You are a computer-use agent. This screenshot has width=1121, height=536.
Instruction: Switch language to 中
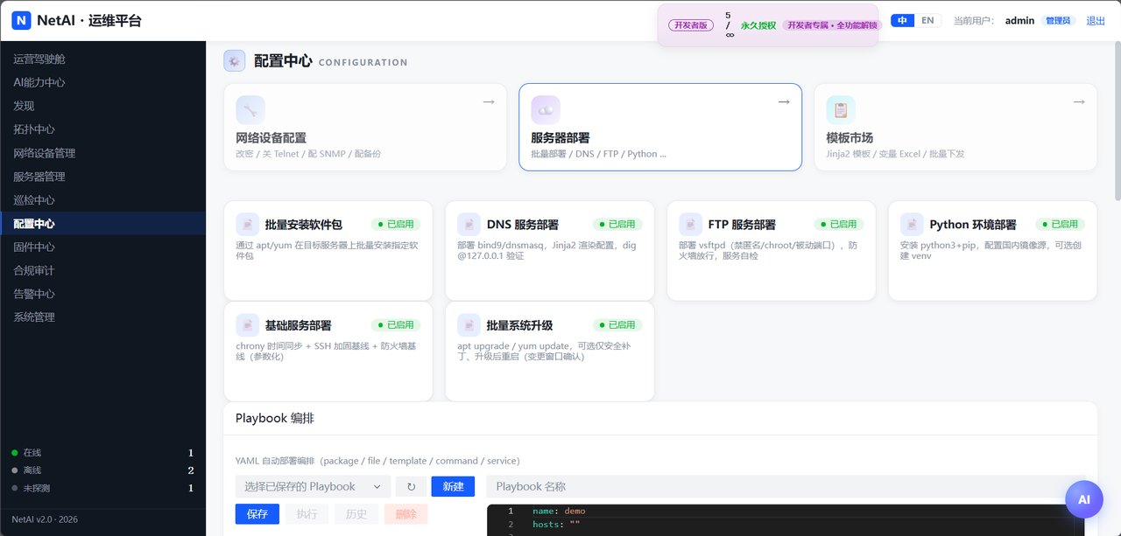[x=902, y=20]
